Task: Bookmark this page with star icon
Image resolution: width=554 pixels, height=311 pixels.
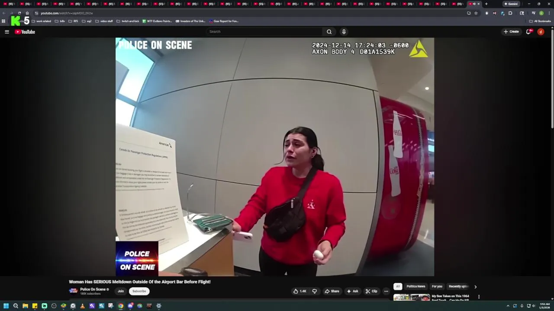Action: coord(476,13)
